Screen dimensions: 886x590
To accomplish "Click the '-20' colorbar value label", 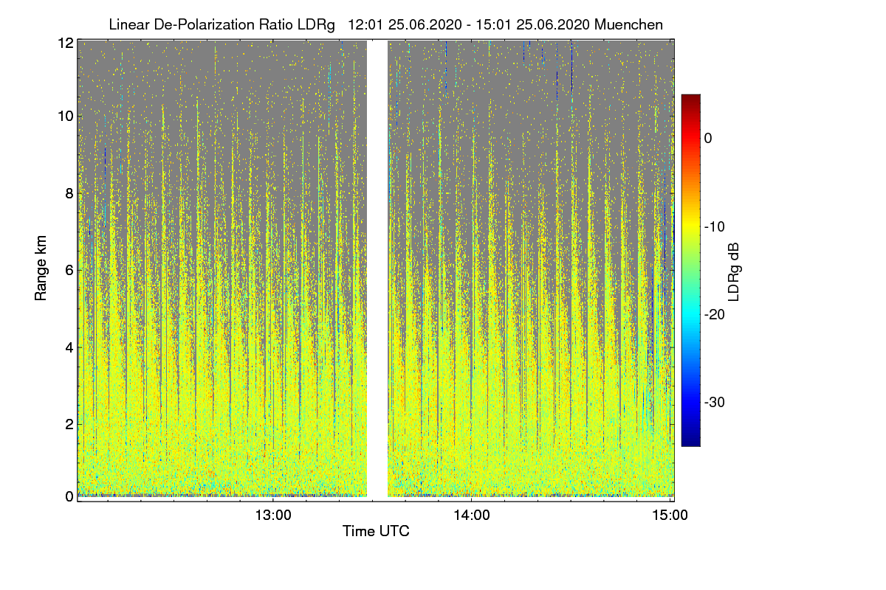I will point(716,315).
